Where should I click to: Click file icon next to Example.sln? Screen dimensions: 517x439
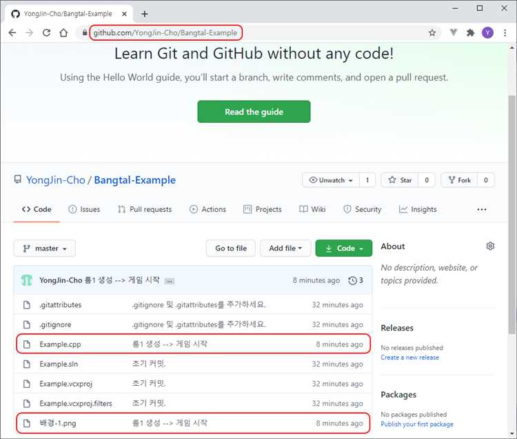click(x=27, y=364)
